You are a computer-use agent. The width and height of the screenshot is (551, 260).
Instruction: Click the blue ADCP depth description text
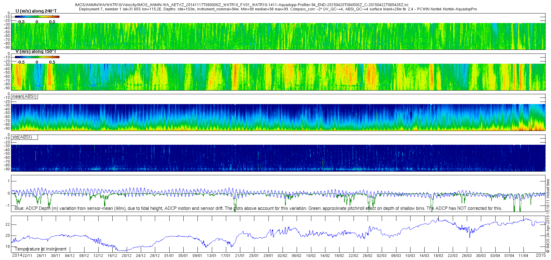pyautogui.click(x=258, y=208)
